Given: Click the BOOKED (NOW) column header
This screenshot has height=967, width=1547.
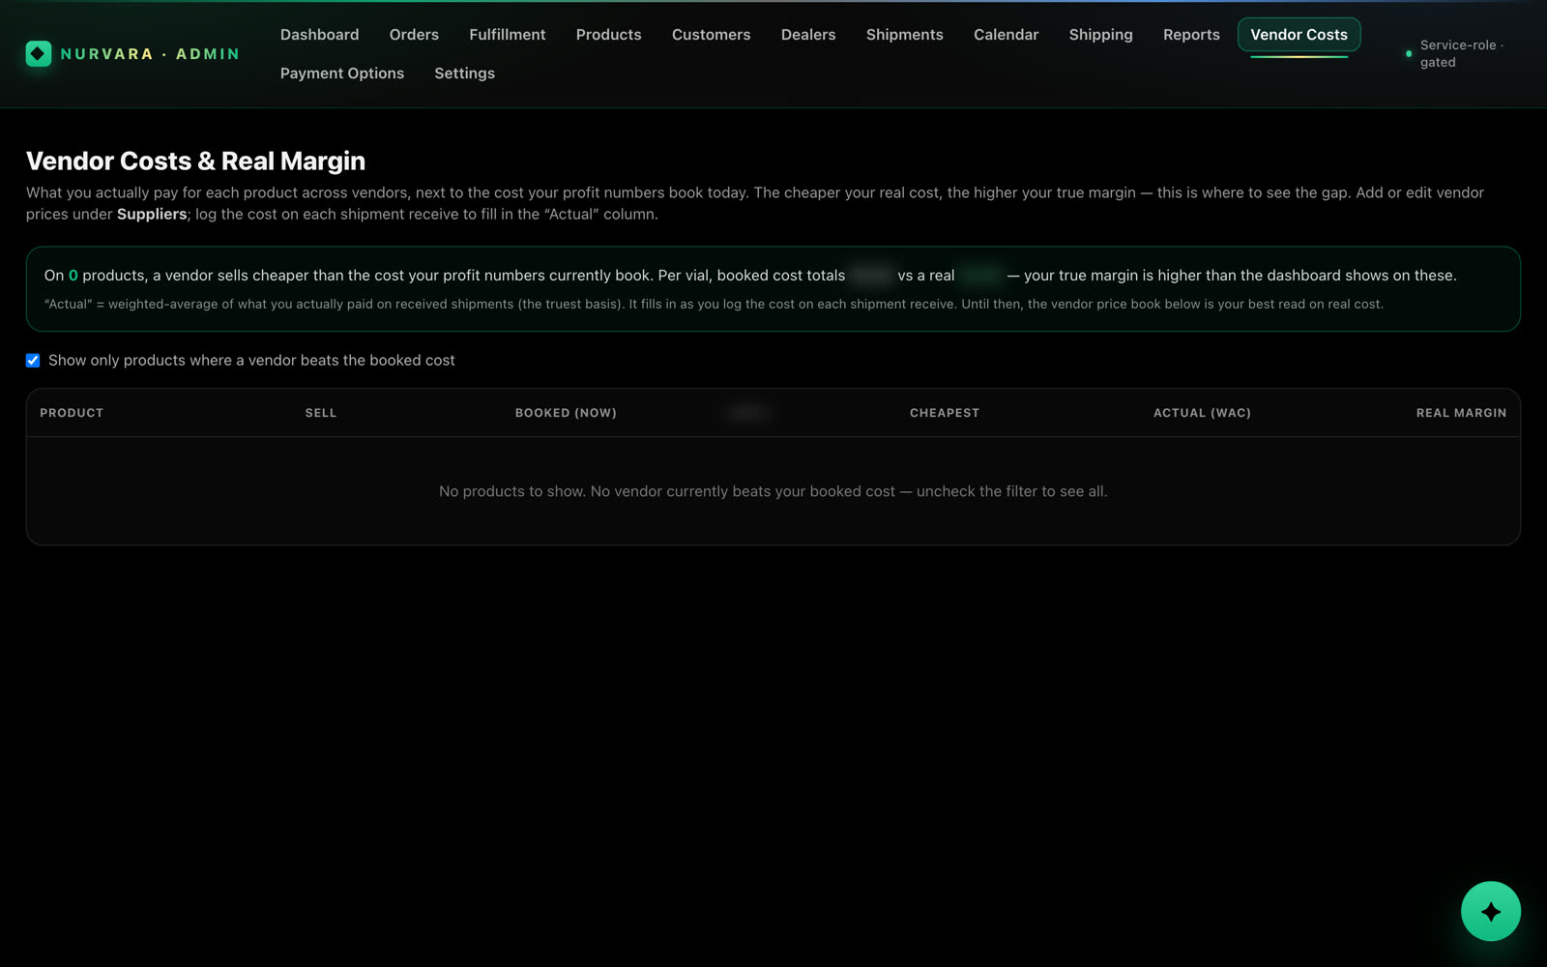Looking at the screenshot, I should 566,413.
